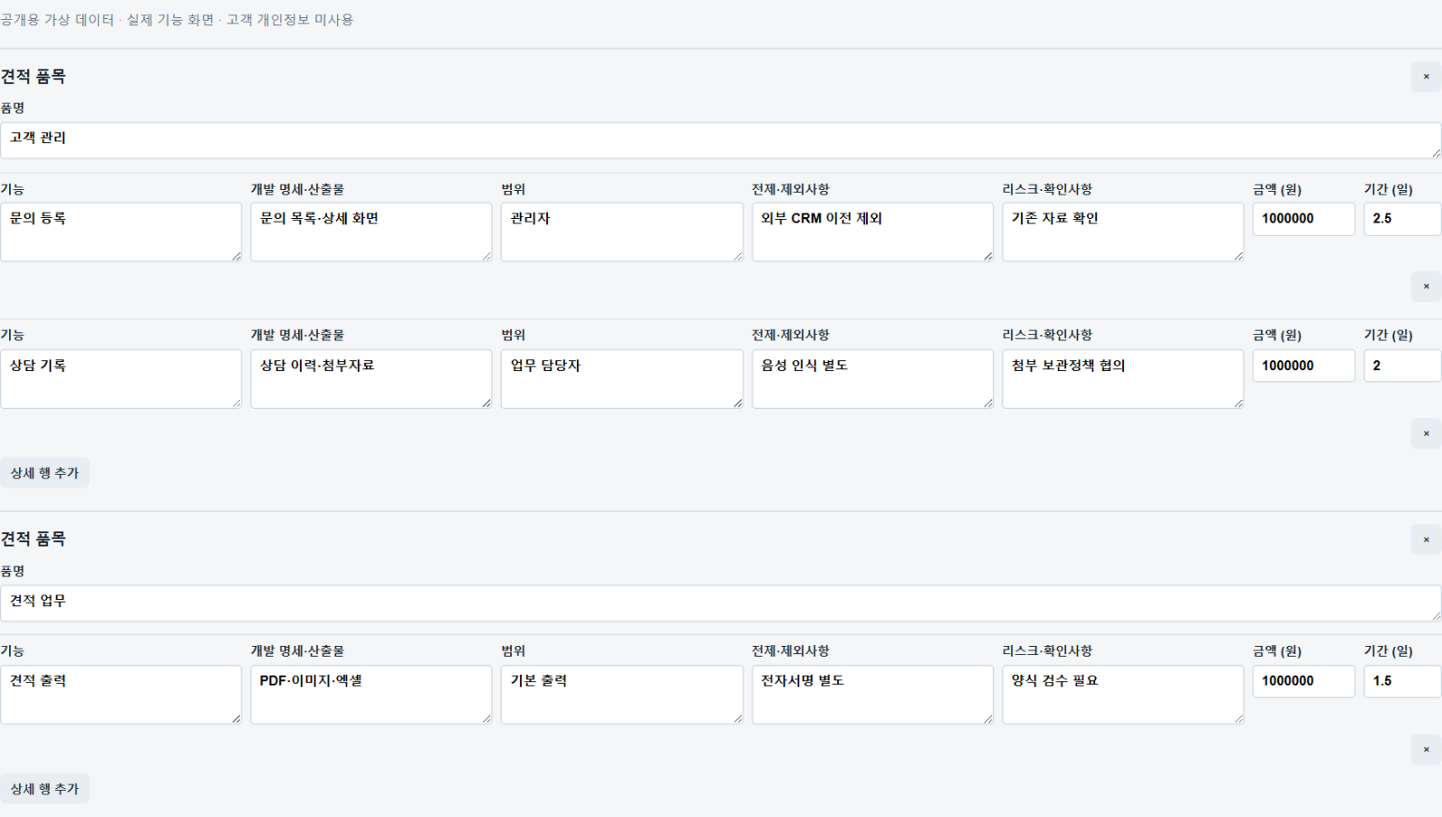Add detail row under 견적 업무 item
The height and width of the screenshot is (817, 1442).
[x=44, y=789]
